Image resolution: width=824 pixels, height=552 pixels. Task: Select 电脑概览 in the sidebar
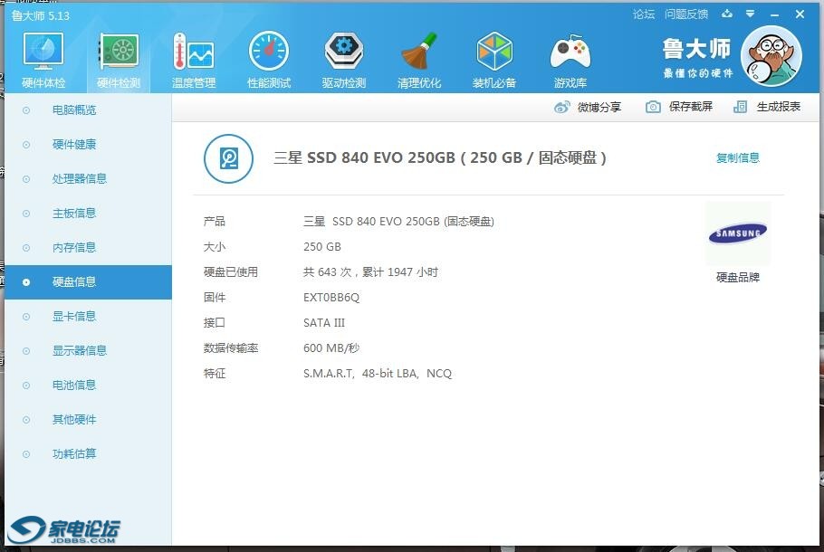coord(89,110)
